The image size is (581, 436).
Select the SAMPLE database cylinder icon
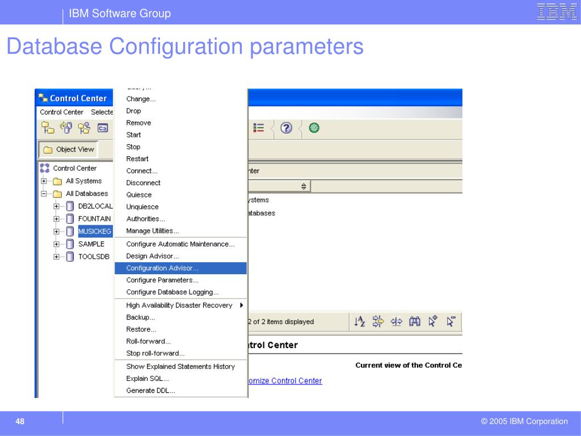point(70,244)
